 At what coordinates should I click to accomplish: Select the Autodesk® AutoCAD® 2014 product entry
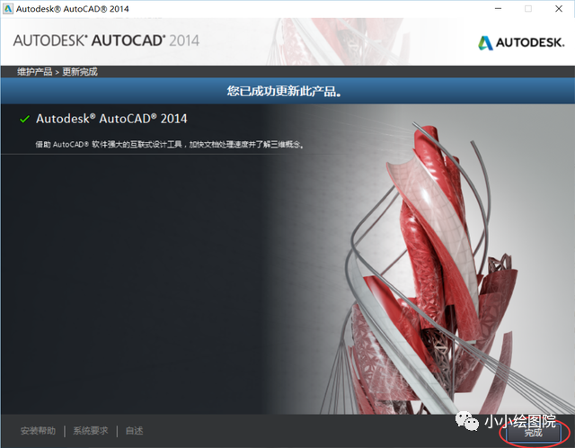pos(111,119)
